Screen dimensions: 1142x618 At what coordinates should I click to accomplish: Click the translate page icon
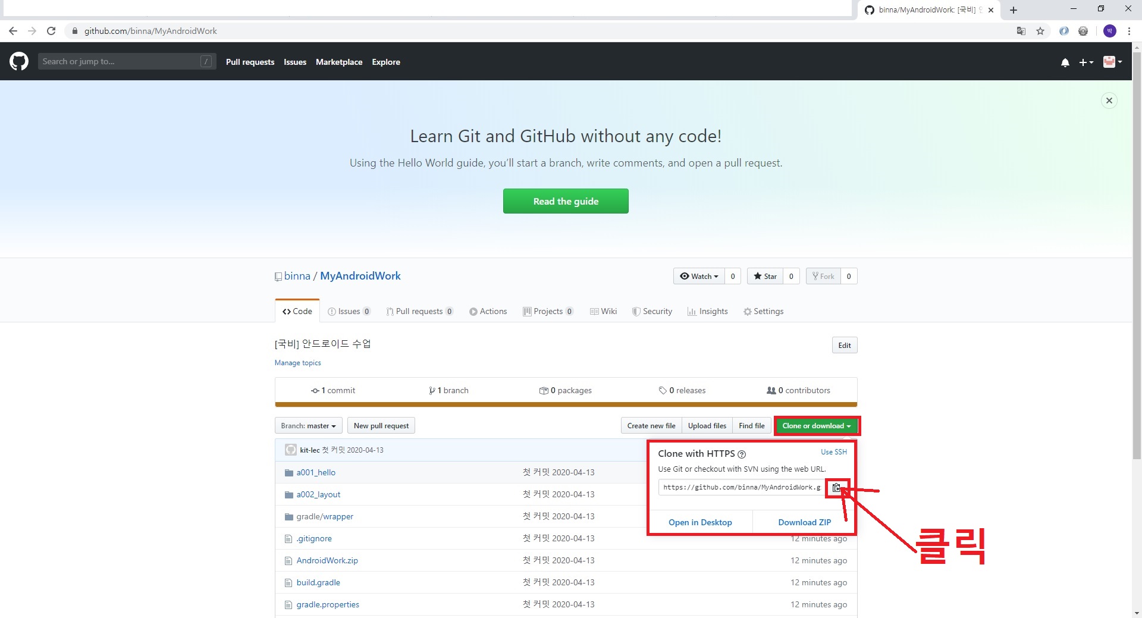pos(1021,31)
